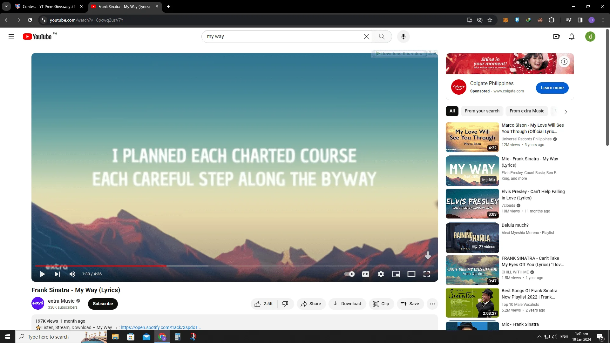Viewport: 610px width, 343px height.
Task: Switch to miniplayer mode
Action: click(x=396, y=274)
